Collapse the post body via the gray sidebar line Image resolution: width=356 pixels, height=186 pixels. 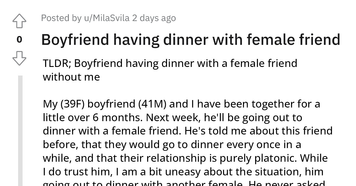click(x=20, y=127)
